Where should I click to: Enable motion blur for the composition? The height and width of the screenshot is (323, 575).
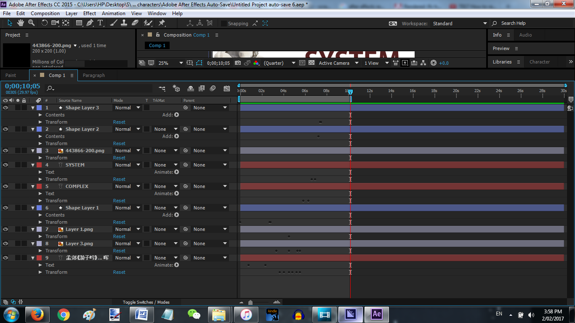191,88
